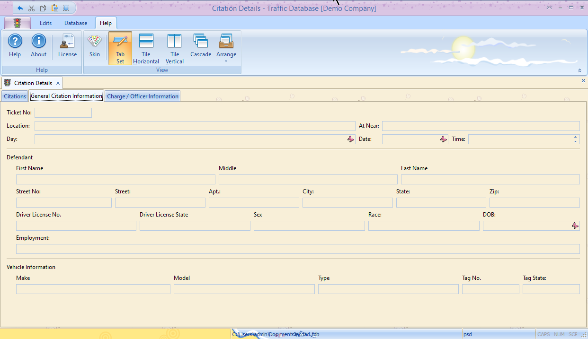The image size is (588, 339).
Task: Click the Employment input field
Action: [x=298, y=249]
